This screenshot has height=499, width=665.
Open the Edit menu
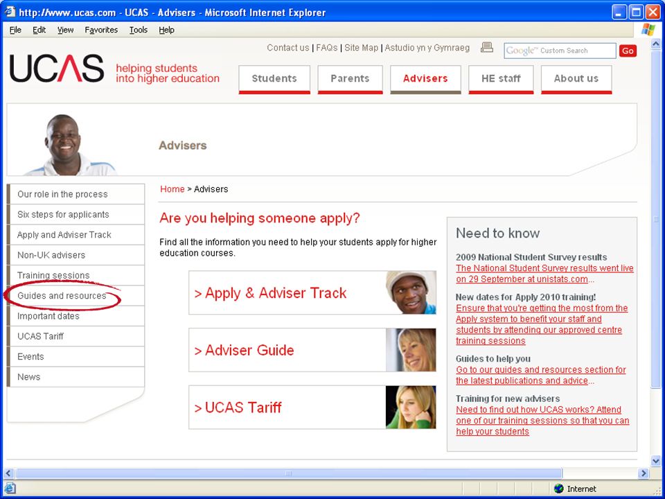[x=39, y=30]
